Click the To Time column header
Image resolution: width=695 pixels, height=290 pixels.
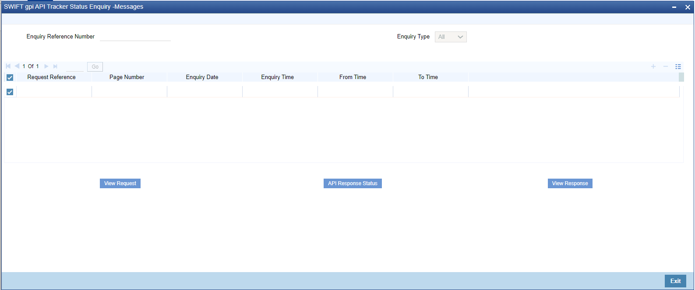(x=428, y=77)
